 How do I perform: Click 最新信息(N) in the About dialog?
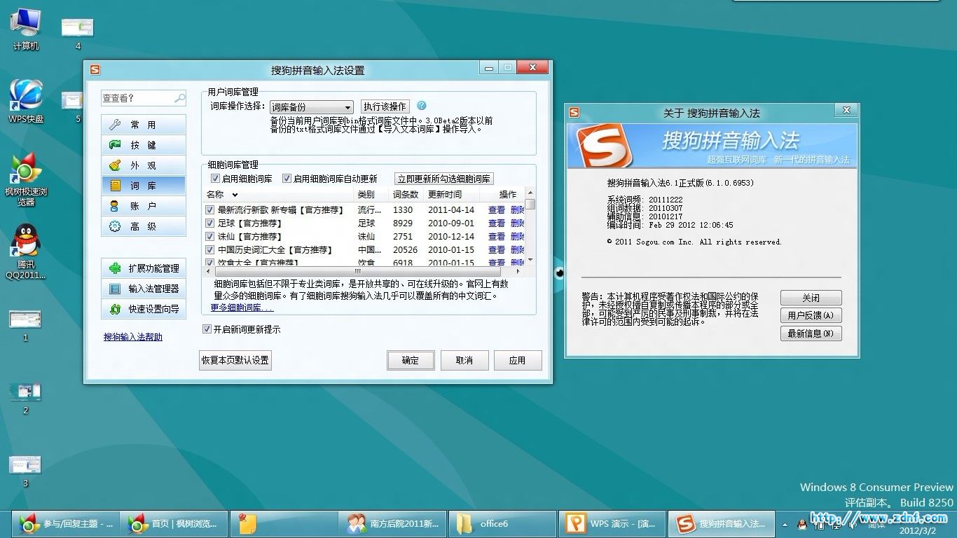click(811, 333)
